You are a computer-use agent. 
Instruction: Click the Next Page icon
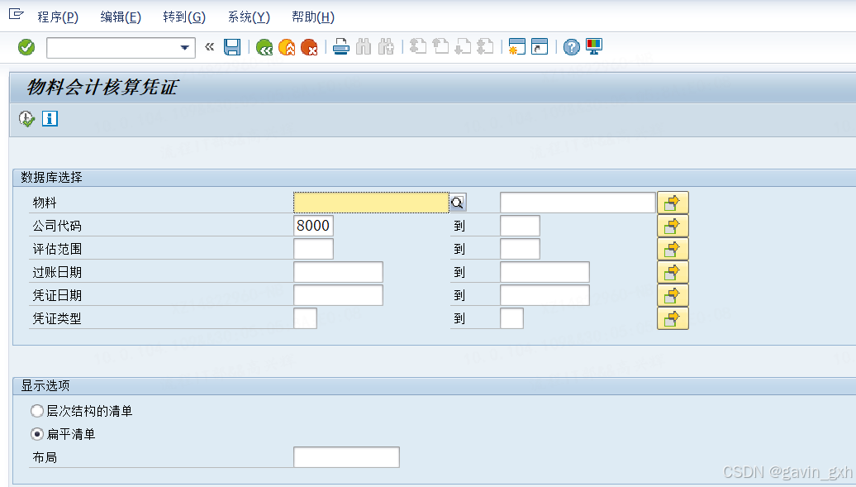tap(463, 47)
